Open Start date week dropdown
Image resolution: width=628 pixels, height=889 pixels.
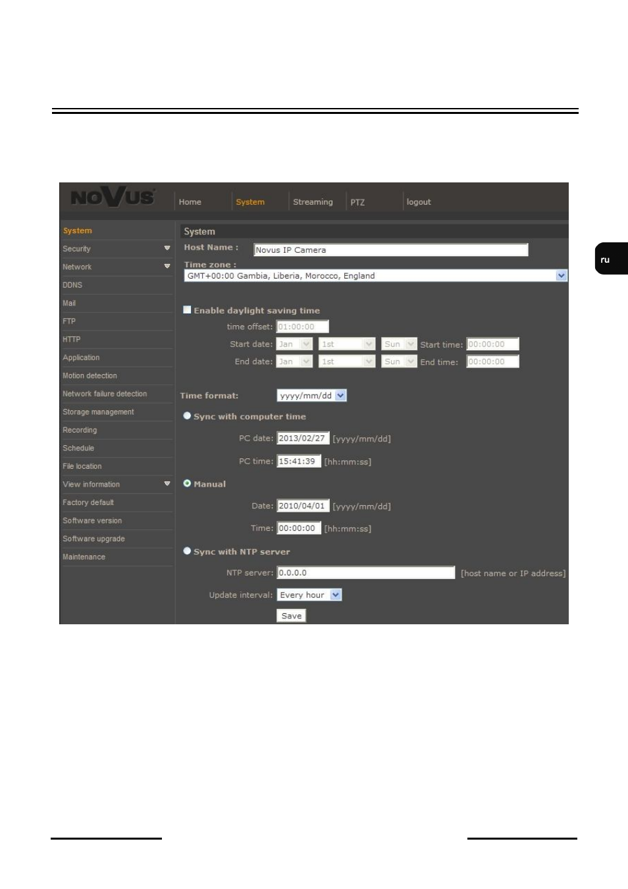[x=347, y=344]
